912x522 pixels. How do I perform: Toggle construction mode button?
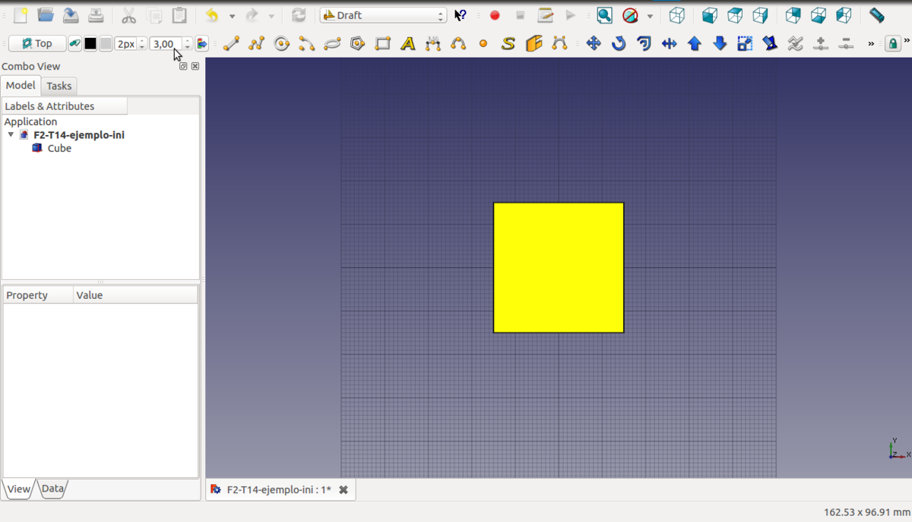74,44
